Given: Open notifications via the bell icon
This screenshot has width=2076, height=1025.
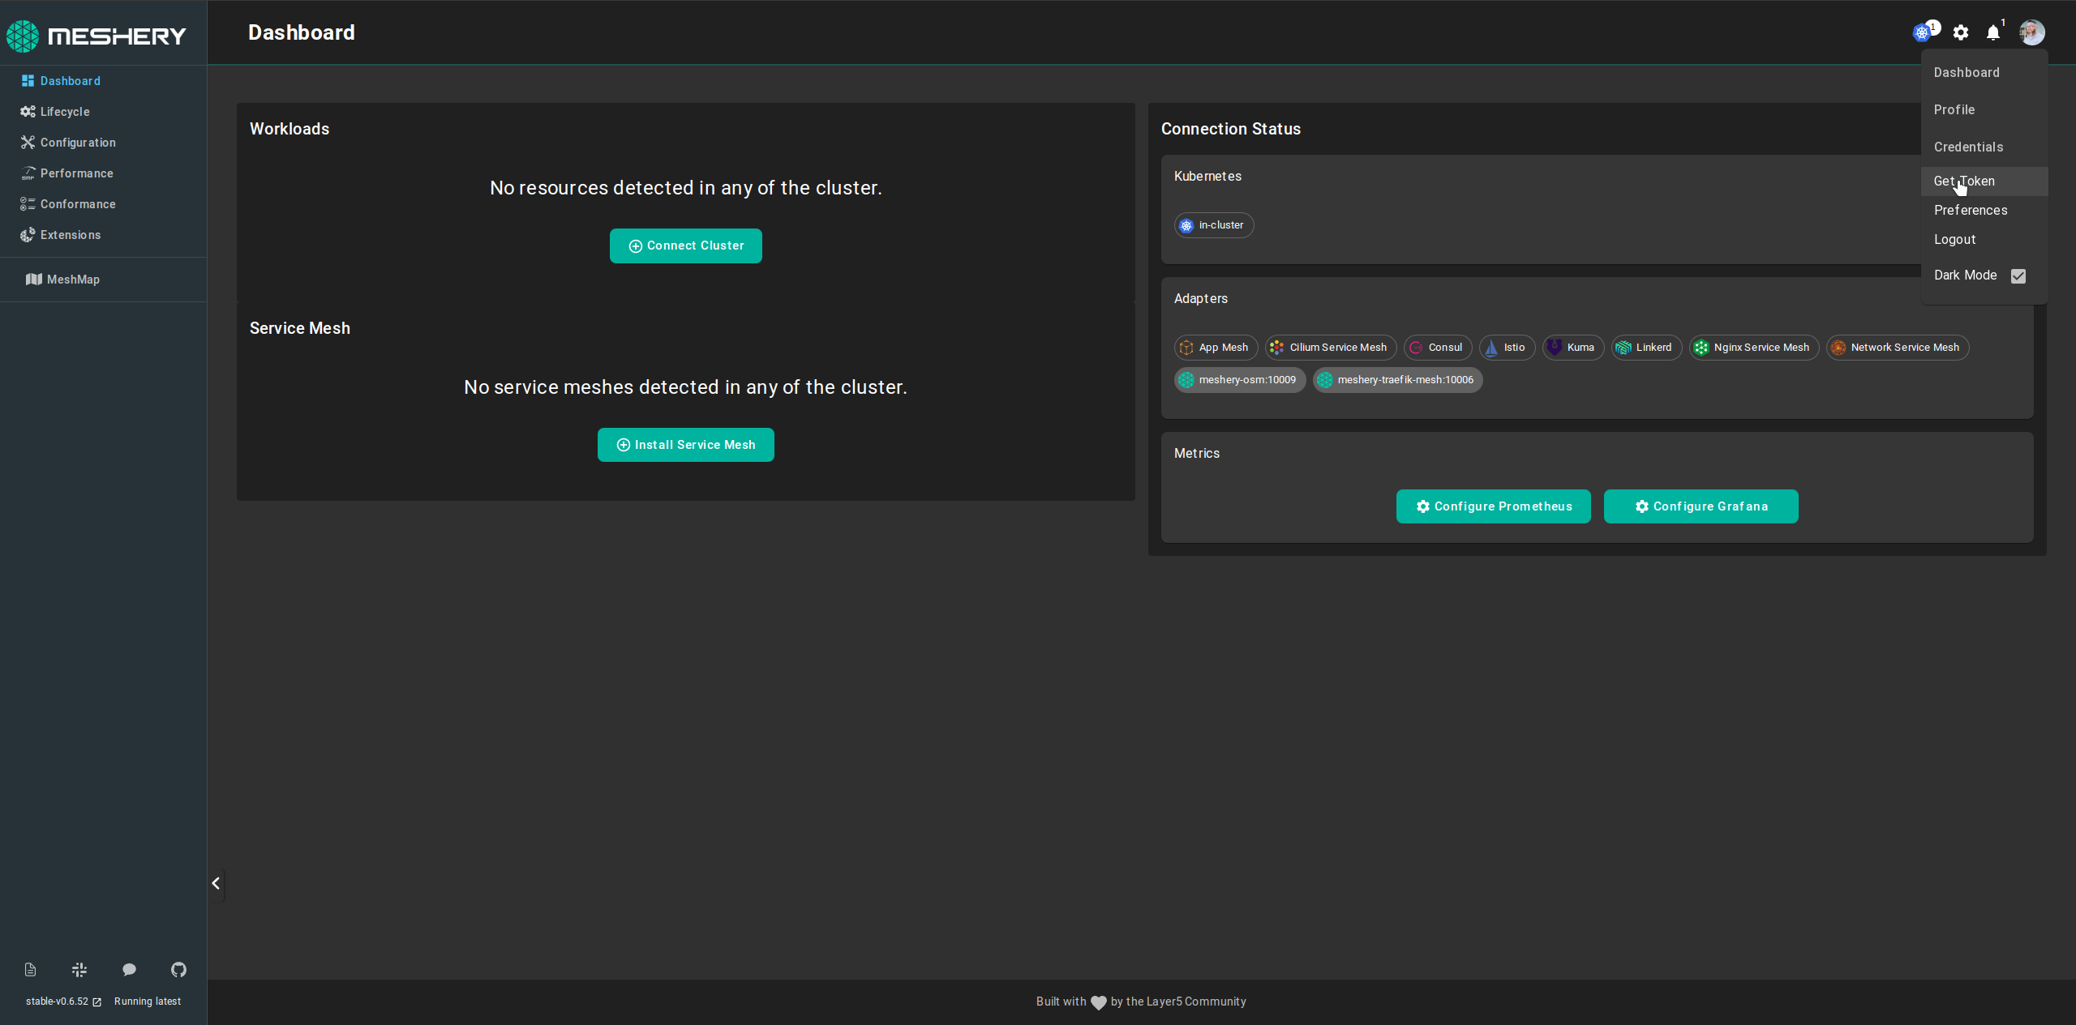Looking at the screenshot, I should [x=1992, y=32].
